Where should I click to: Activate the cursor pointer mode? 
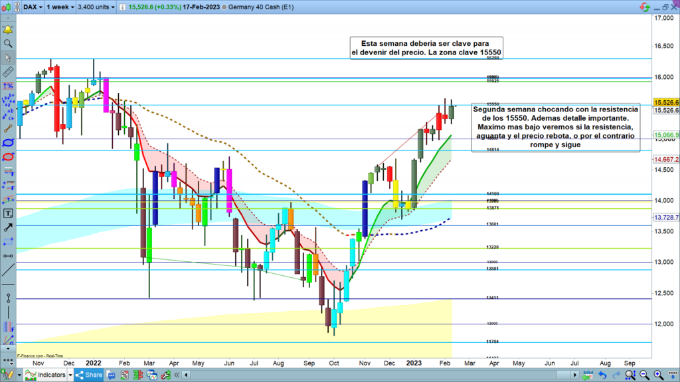(8, 58)
